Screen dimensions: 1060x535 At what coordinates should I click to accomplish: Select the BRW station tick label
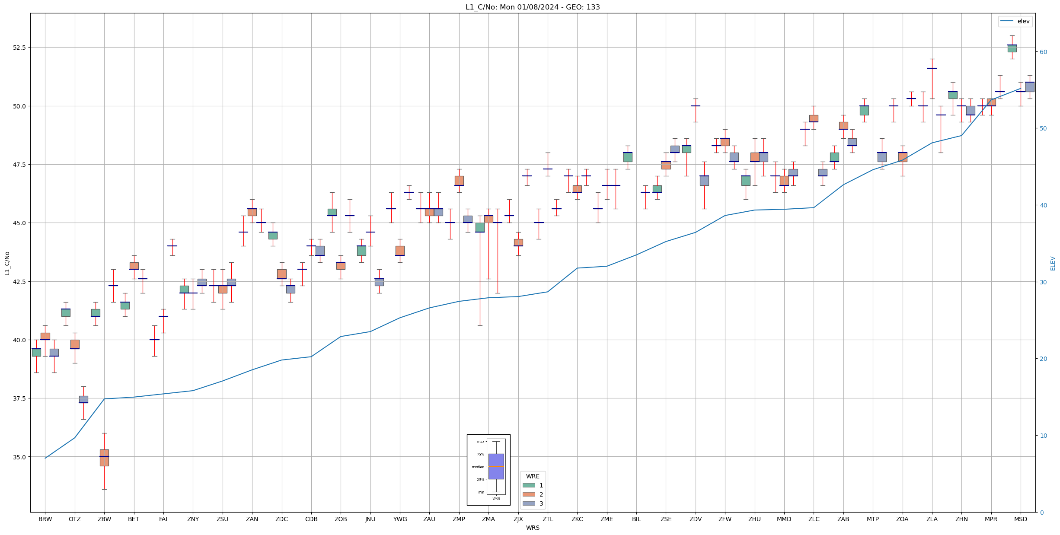click(x=45, y=519)
